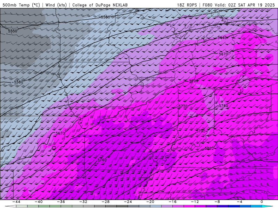Click the 5550 contour label at top center

point(106,17)
